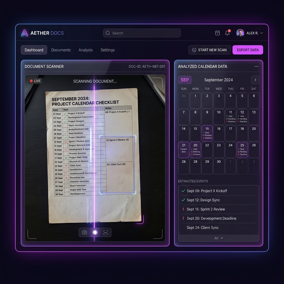This screenshot has width=284, height=284.
Task: Open notifications bell icon
Action: click(x=227, y=33)
